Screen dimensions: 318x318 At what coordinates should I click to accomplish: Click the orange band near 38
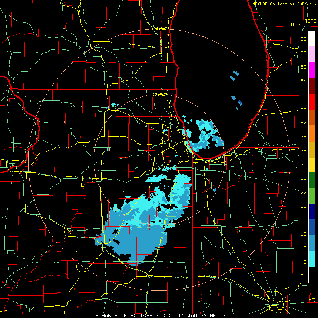click(312, 134)
